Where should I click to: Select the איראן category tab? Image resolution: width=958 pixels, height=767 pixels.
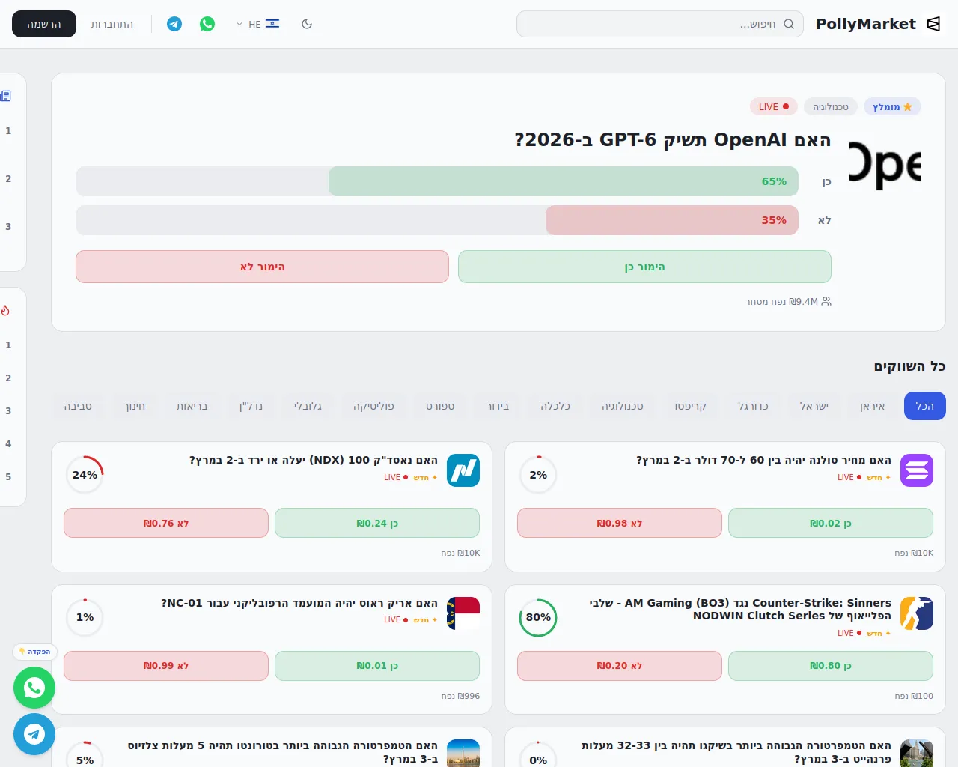873,406
